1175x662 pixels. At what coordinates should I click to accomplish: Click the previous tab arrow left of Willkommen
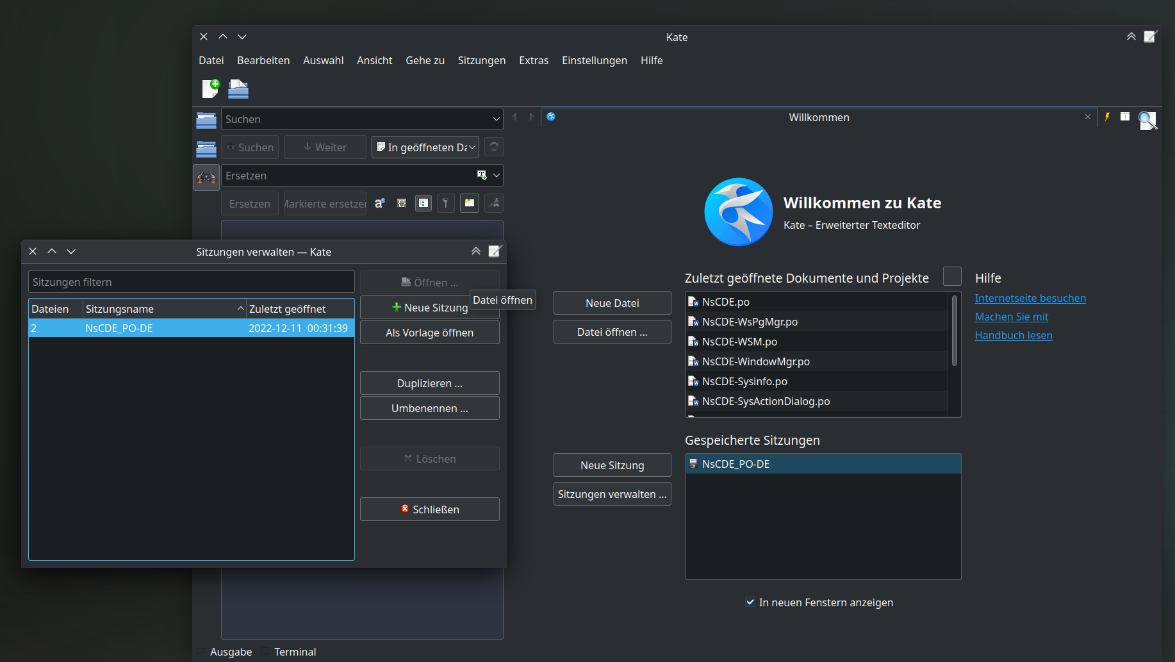tap(514, 117)
